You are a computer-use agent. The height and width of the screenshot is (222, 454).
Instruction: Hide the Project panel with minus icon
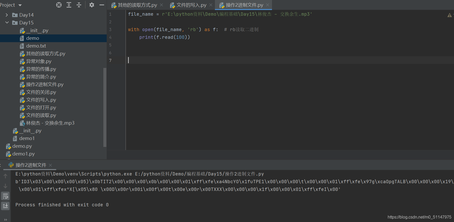click(102, 5)
